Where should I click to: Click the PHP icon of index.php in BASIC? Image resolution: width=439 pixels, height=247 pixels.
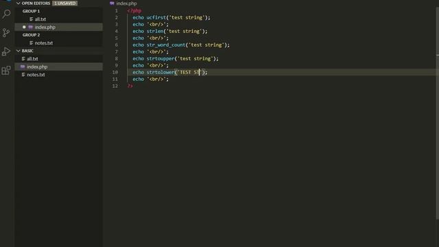[23, 67]
